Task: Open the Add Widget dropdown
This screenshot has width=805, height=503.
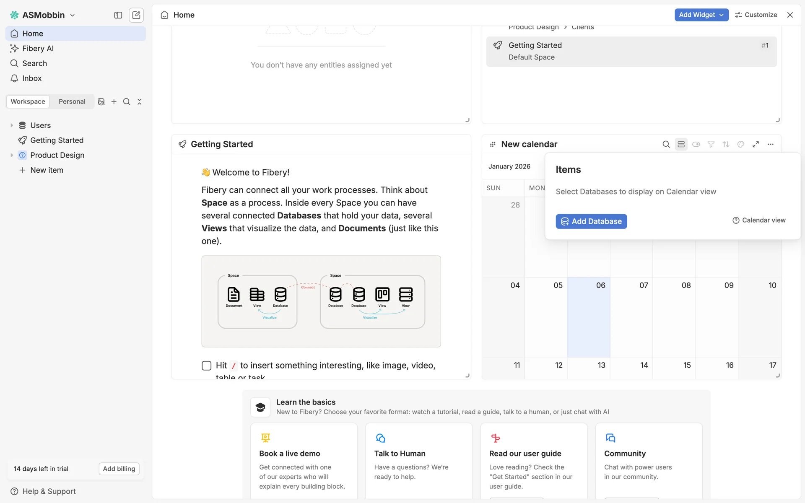Action: (701, 15)
